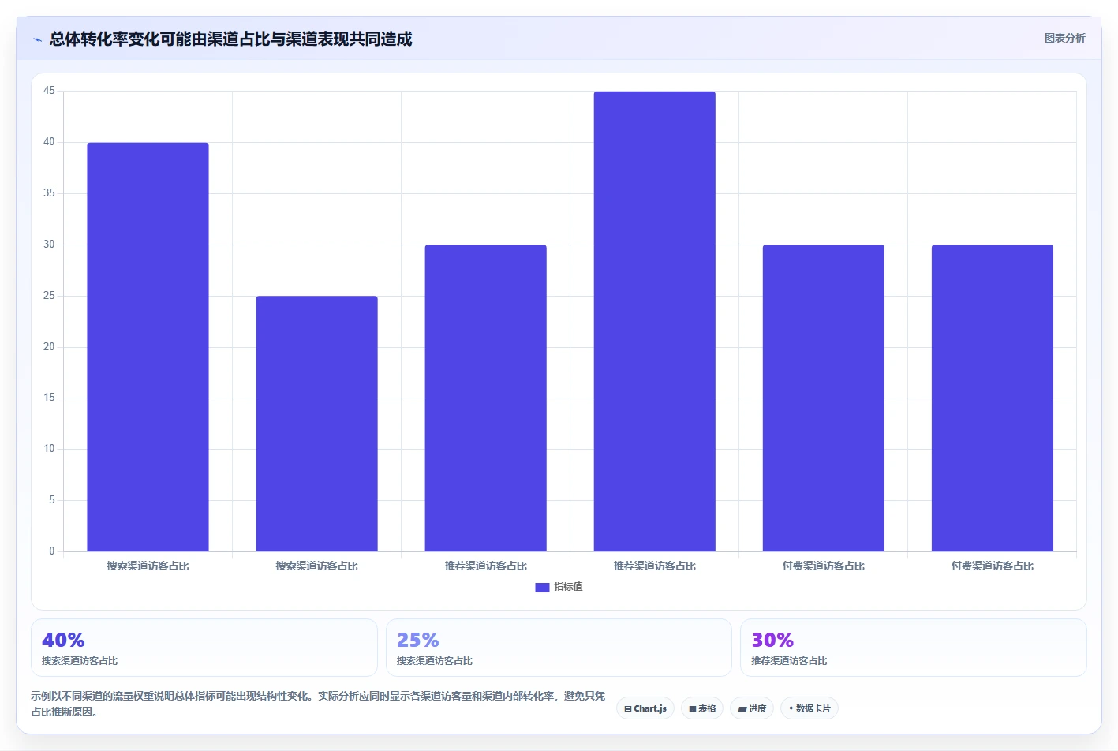The image size is (1118, 751).
Task: Click the icon inside the 表格 chip
Action: 693,709
